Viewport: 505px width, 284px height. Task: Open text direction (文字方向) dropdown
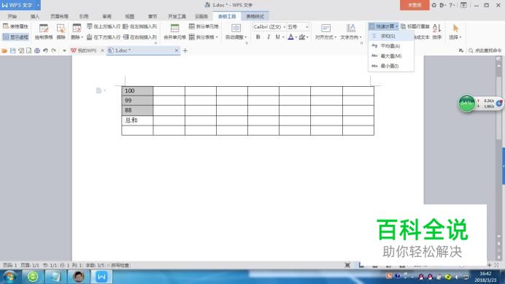(x=351, y=31)
